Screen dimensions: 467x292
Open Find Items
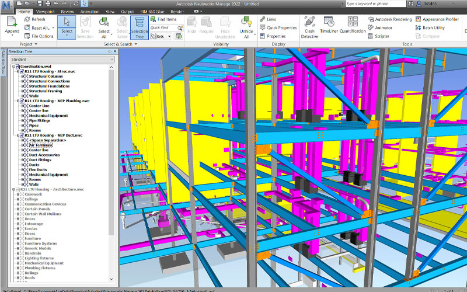163,19
